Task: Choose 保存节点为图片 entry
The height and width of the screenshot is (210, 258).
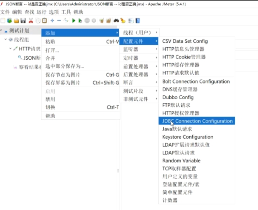Action: coord(81,75)
